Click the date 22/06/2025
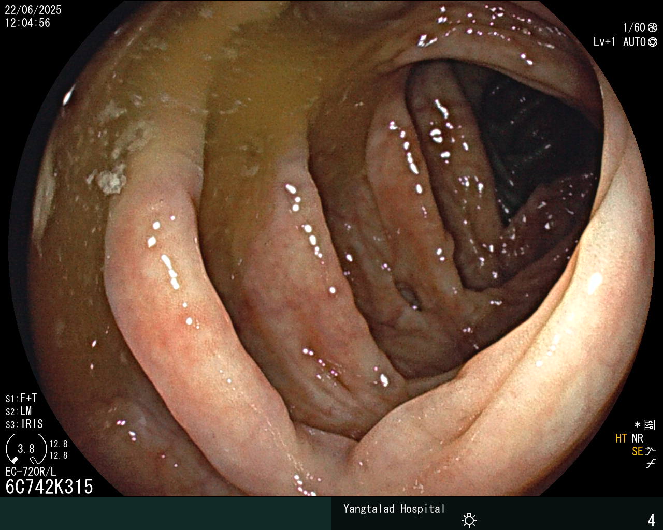This screenshot has width=663, height=530. 33,10
